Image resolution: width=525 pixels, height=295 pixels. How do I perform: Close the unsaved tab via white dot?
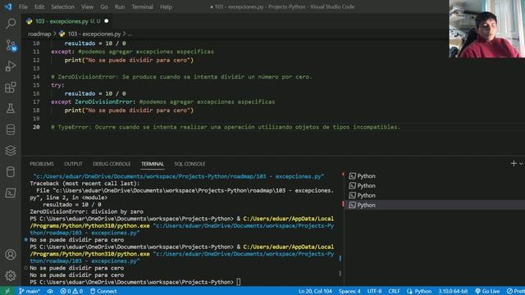click(x=106, y=21)
